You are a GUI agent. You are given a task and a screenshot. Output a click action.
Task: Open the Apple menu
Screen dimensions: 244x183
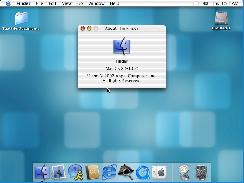pyautogui.click(x=9, y=3)
